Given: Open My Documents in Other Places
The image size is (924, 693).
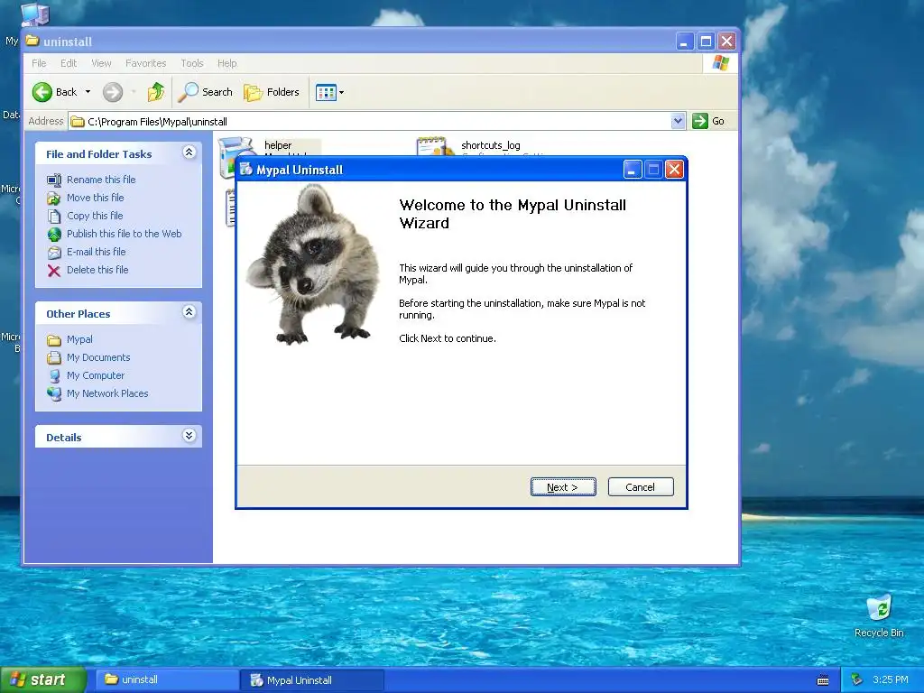Looking at the screenshot, I should (x=98, y=357).
